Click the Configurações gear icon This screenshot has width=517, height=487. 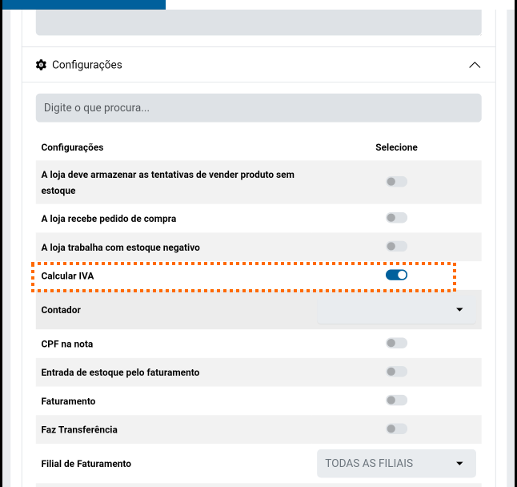pos(42,65)
